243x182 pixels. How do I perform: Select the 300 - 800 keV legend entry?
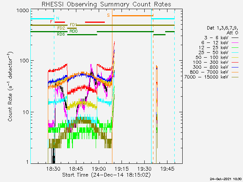click(216, 67)
